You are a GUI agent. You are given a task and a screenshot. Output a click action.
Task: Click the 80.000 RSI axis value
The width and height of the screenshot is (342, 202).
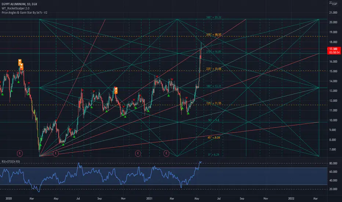coord(333,163)
